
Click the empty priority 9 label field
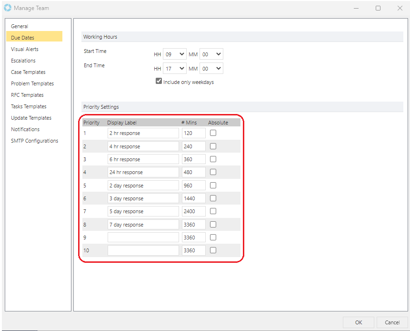tap(143, 238)
